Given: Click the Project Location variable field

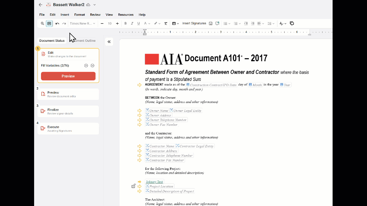Looking at the screenshot, I should 159,187.
